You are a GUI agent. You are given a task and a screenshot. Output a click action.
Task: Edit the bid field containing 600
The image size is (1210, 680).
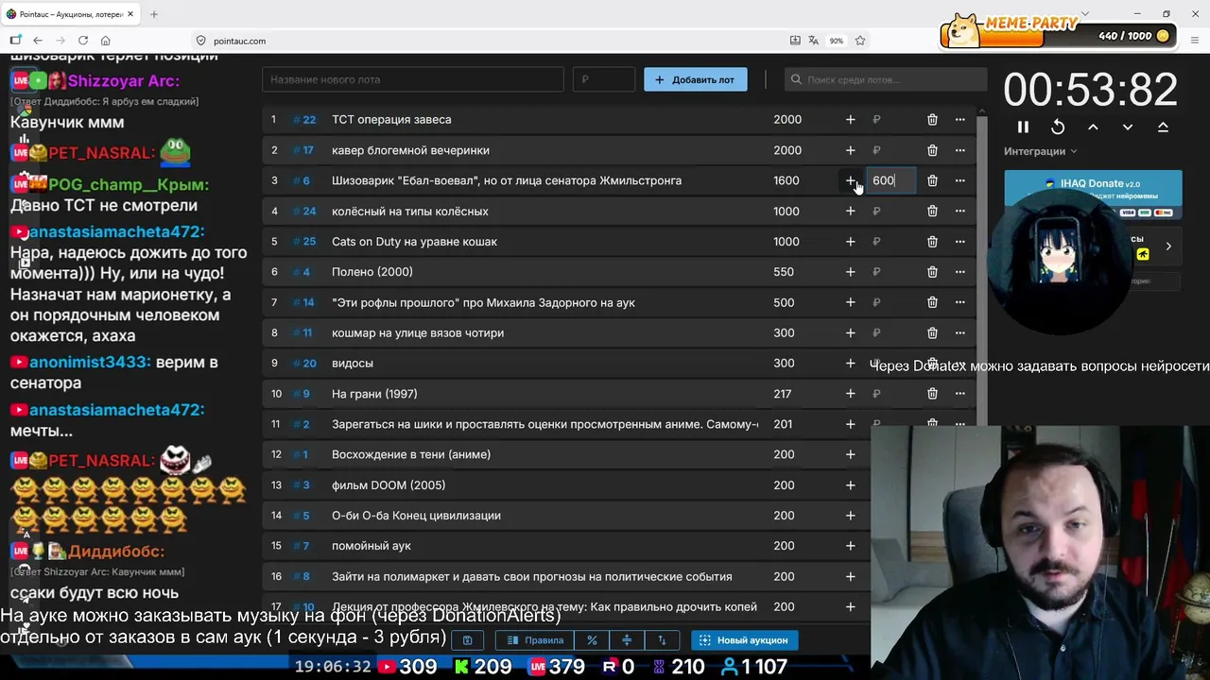[x=891, y=180]
